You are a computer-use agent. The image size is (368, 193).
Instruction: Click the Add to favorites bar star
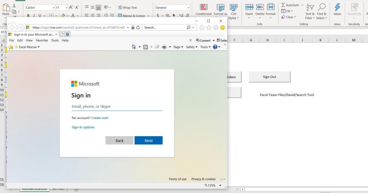click(x=11, y=47)
